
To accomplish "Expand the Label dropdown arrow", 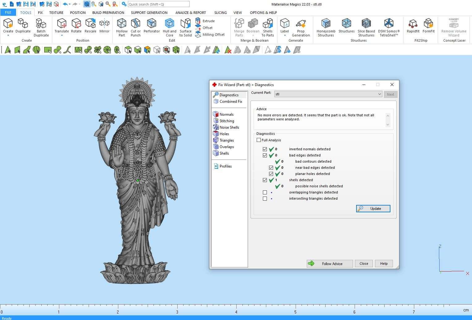I will click(x=284, y=35).
